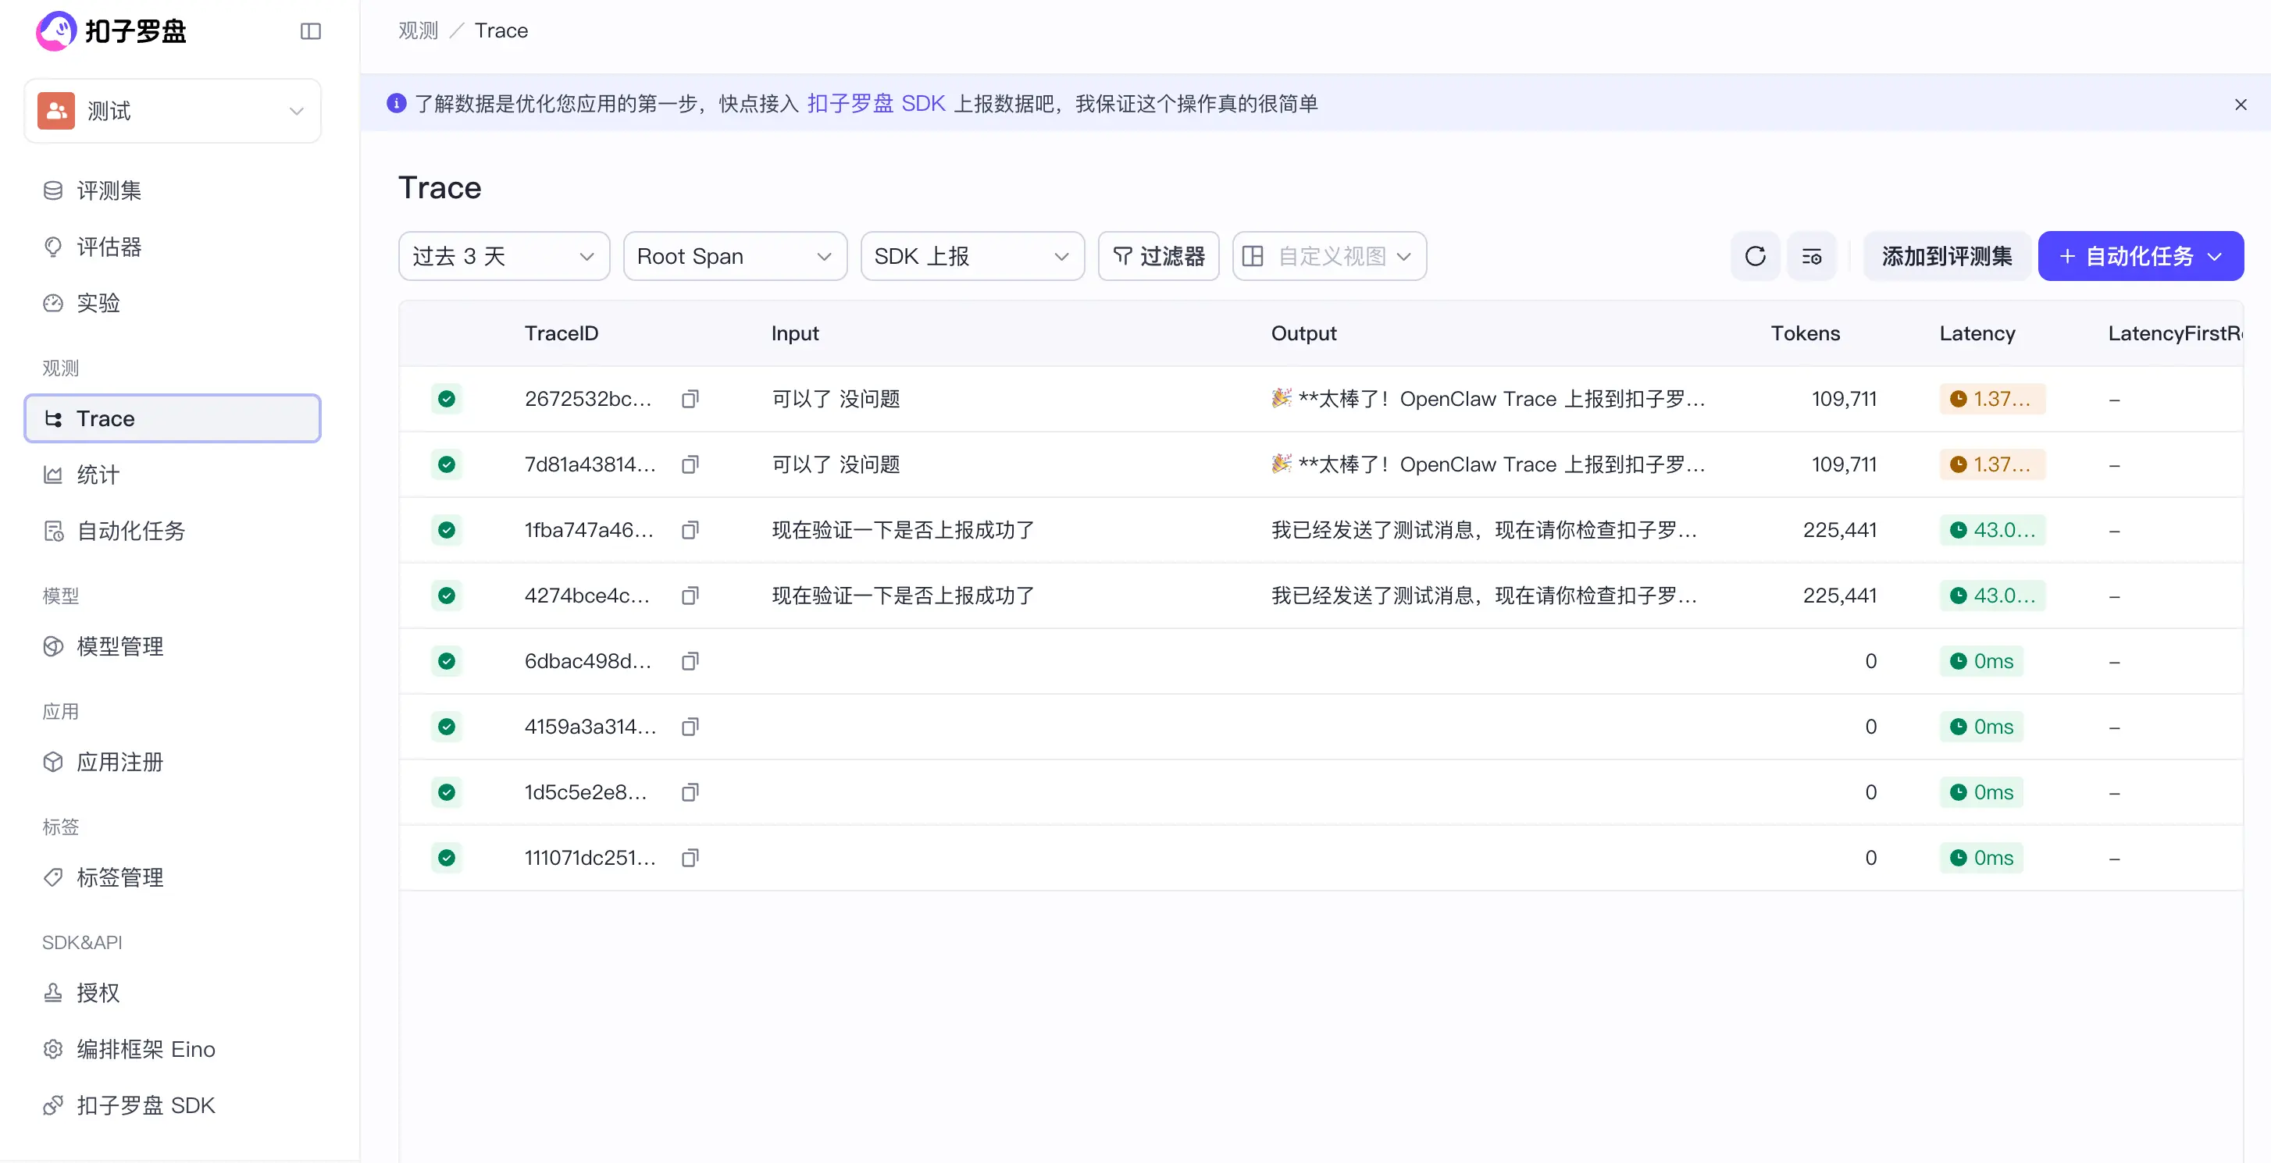The height and width of the screenshot is (1163, 2271).
Task: Click the Latency column header
Action: point(1977,334)
